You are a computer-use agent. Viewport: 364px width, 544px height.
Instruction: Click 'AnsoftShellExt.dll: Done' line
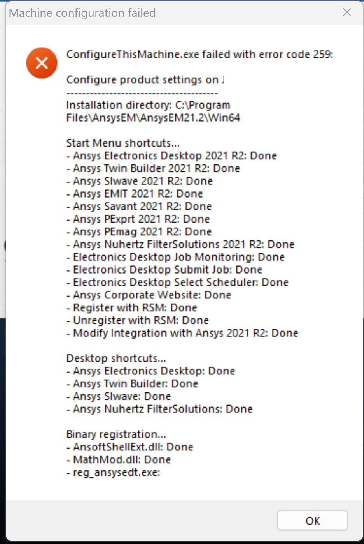tap(130, 447)
